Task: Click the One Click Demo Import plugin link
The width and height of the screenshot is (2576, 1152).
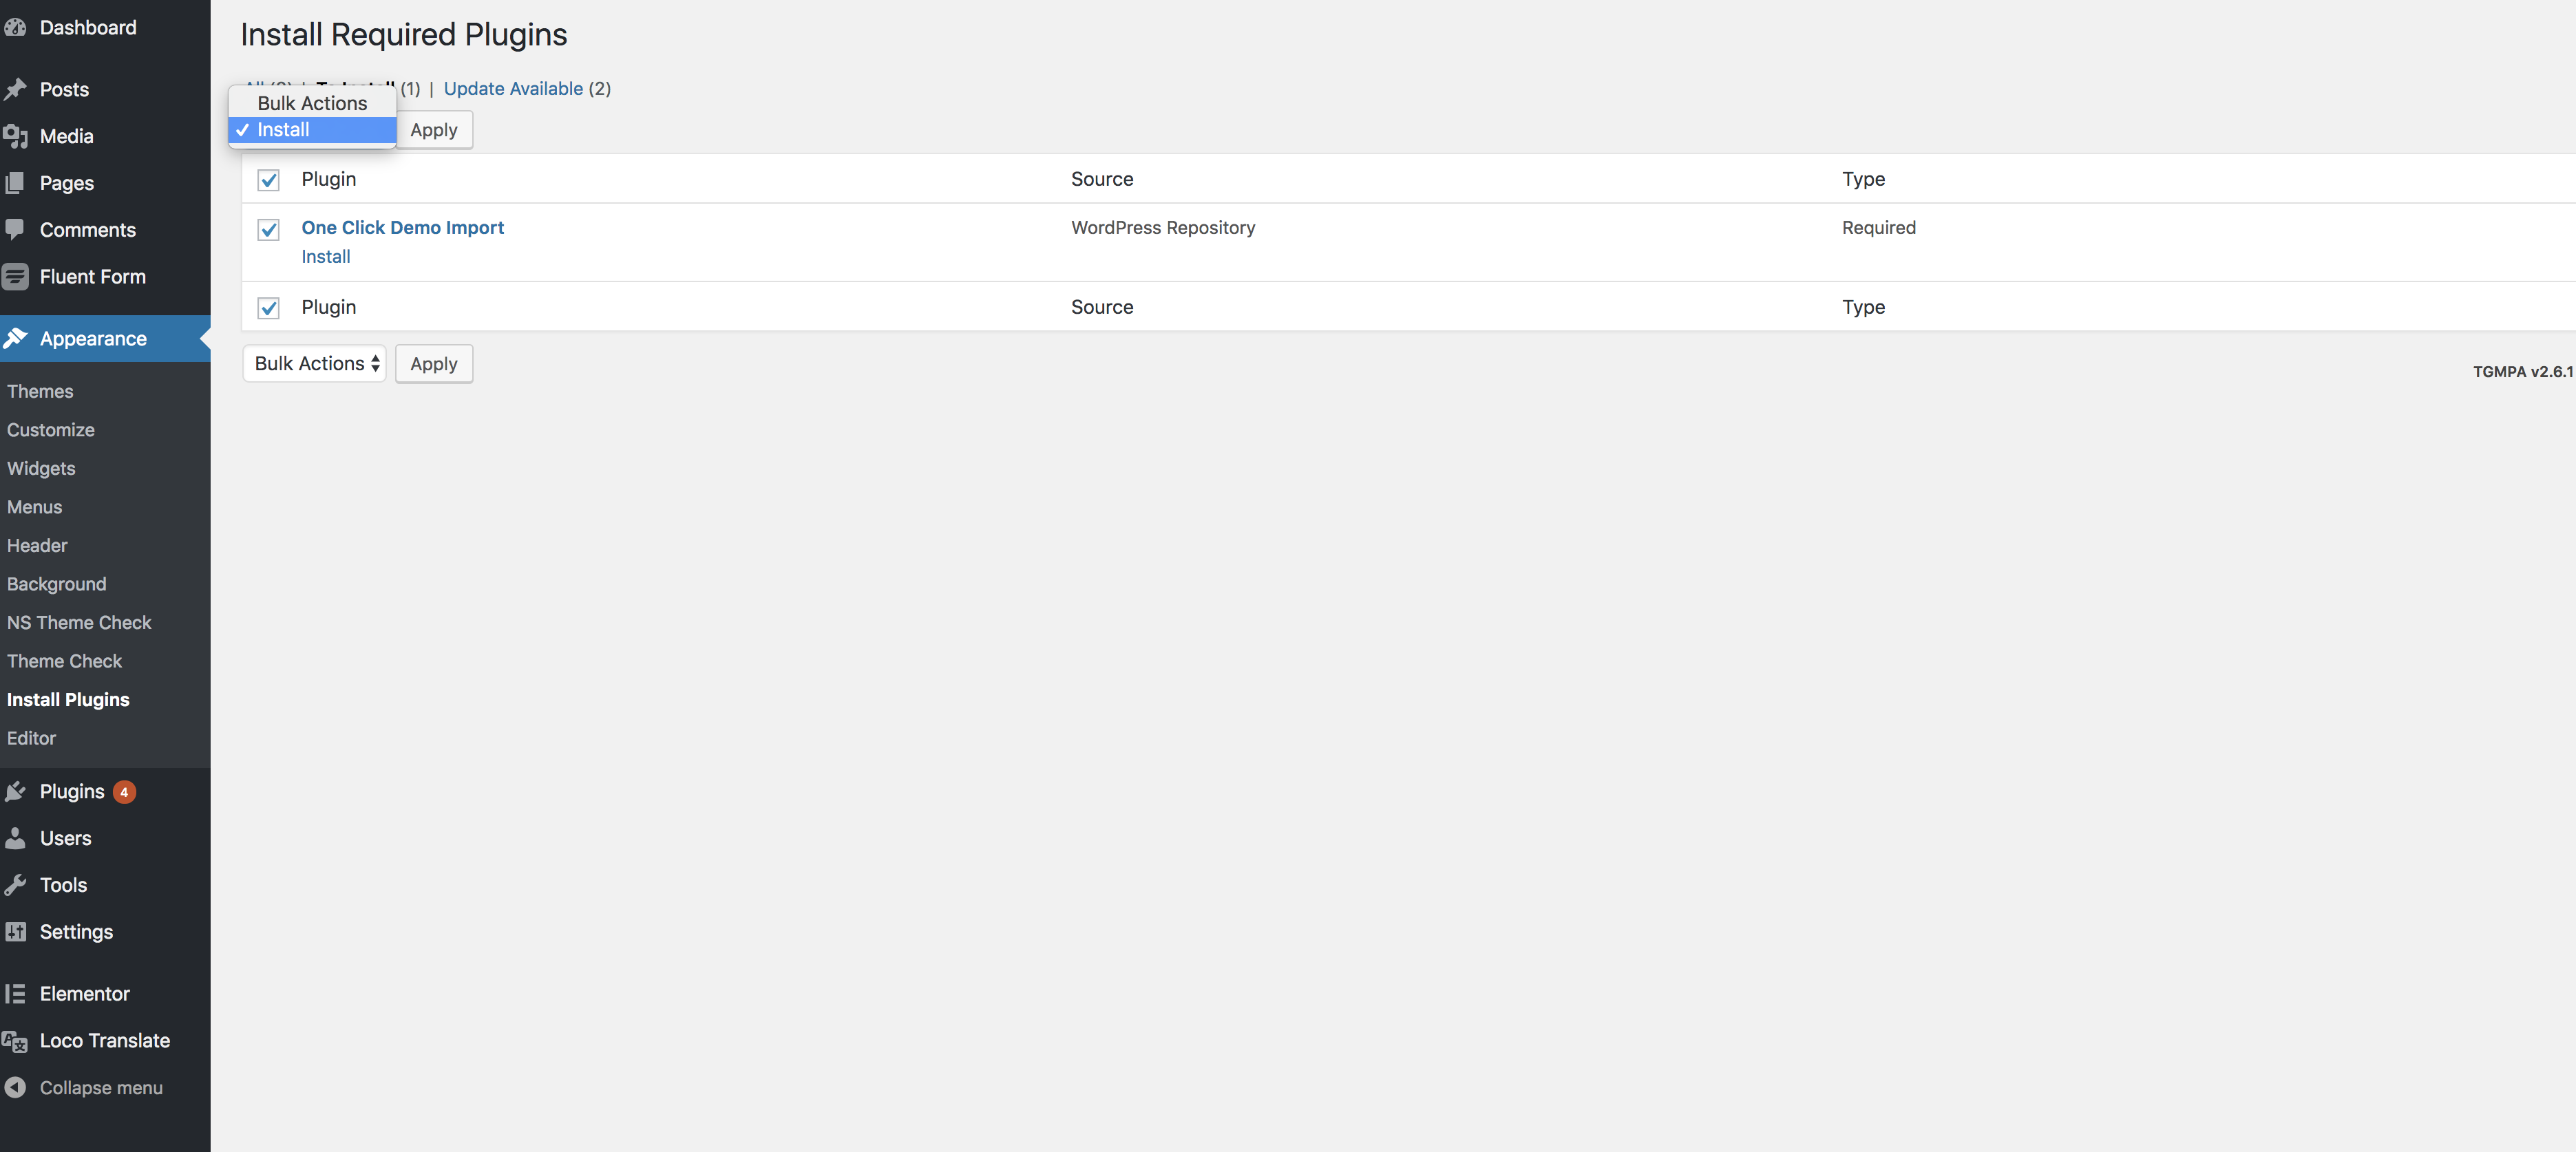Action: click(402, 228)
